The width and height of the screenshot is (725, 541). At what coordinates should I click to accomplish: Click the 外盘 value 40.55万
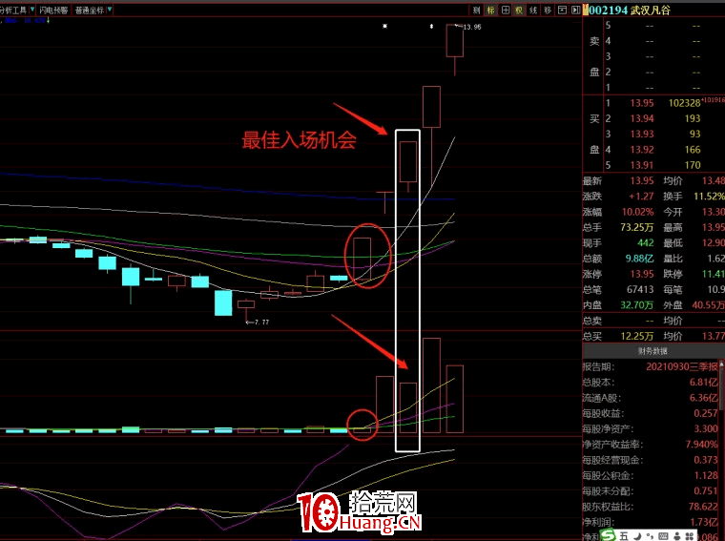coord(709,305)
